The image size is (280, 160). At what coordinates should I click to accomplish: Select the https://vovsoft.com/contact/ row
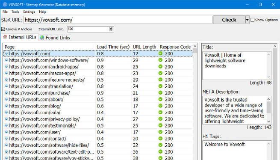[98, 139]
